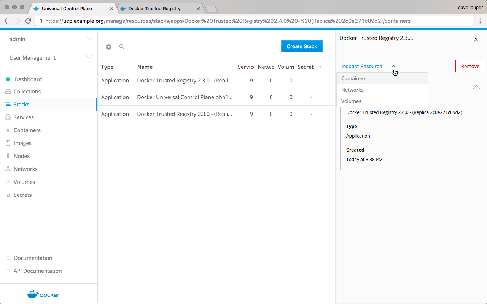Viewport: 487px width, 304px height.
Task: Open the search for stacks
Action: (x=122, y=46)
